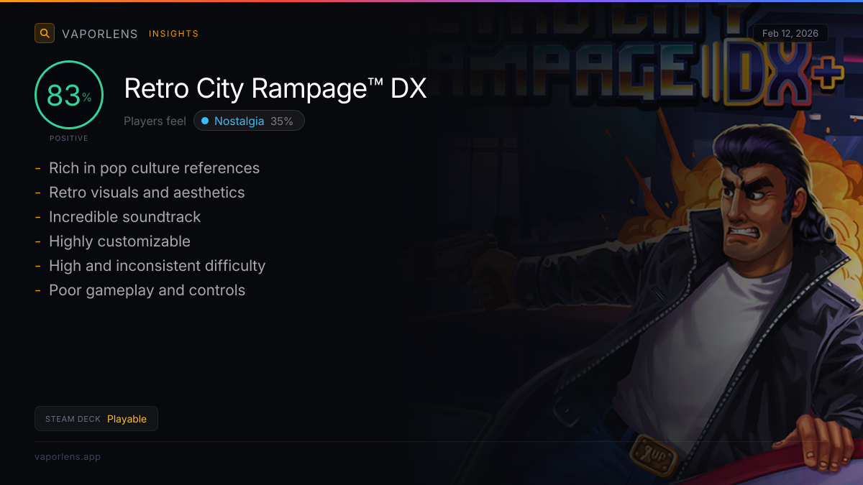Click the Nostalgia 35% emotion pill
The width and height of the screenshot is (863, 485).
pos(249,121)
